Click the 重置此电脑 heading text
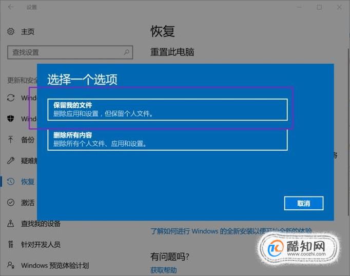 point(172,52)
